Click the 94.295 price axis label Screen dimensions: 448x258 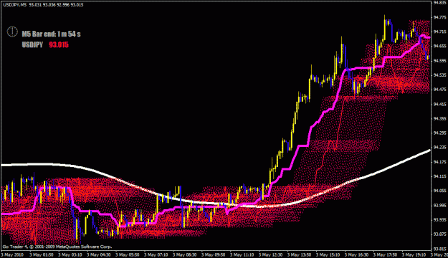(439, 133)
